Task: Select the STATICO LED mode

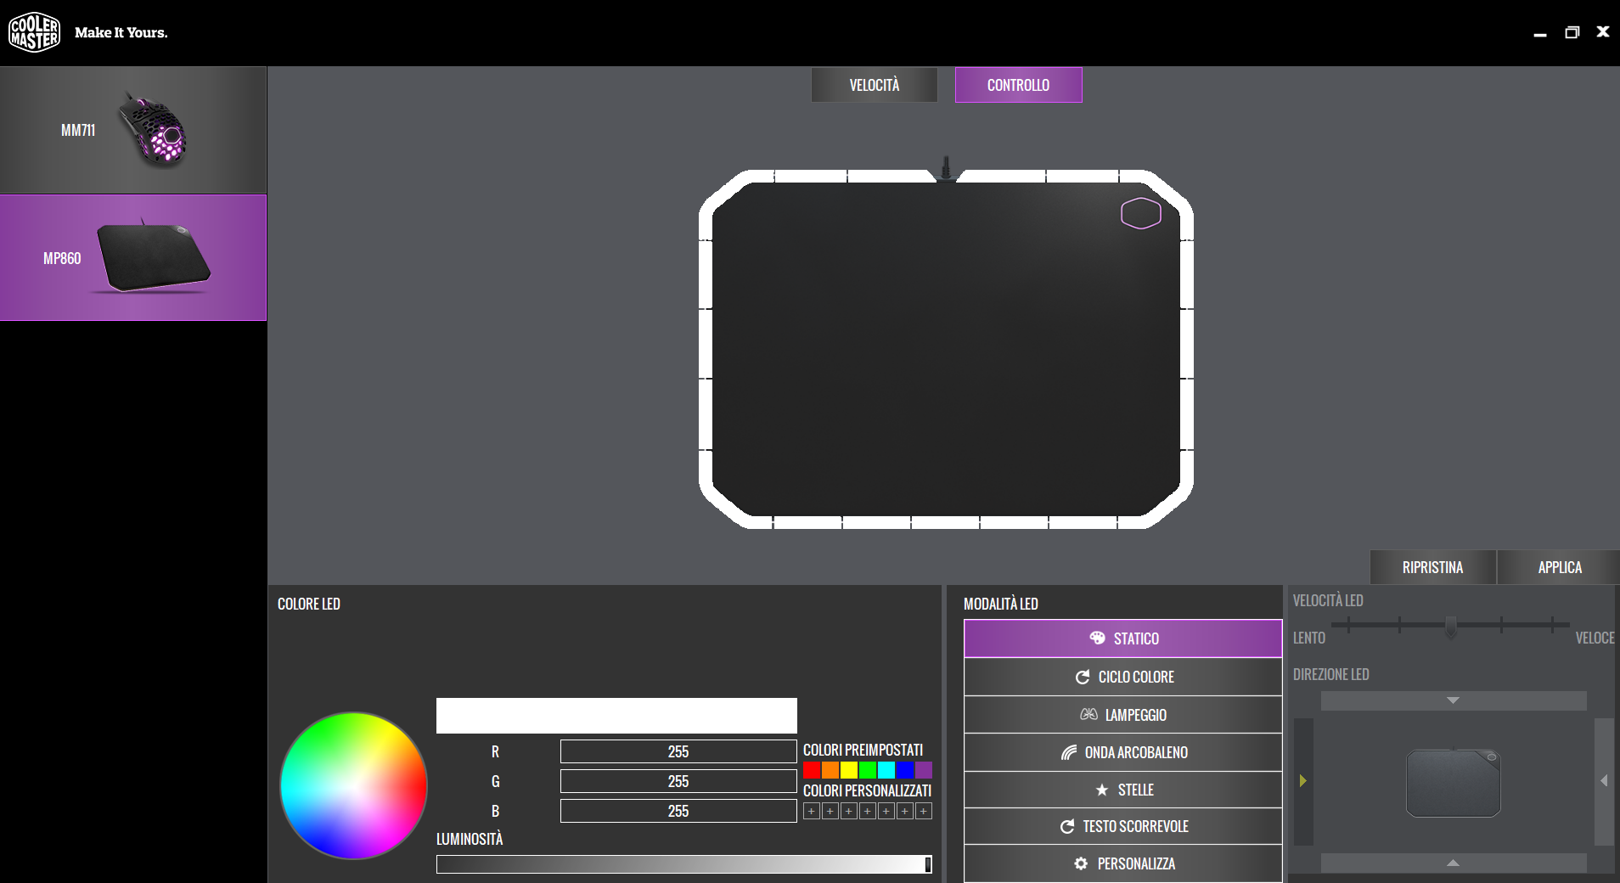Action: click(1122, 638)
